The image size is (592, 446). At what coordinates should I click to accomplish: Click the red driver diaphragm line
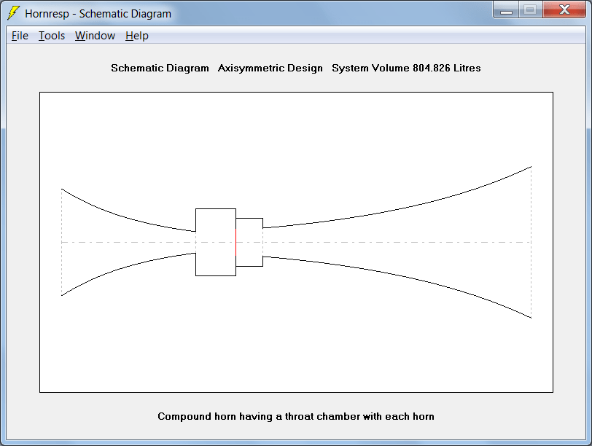(236, 242)
